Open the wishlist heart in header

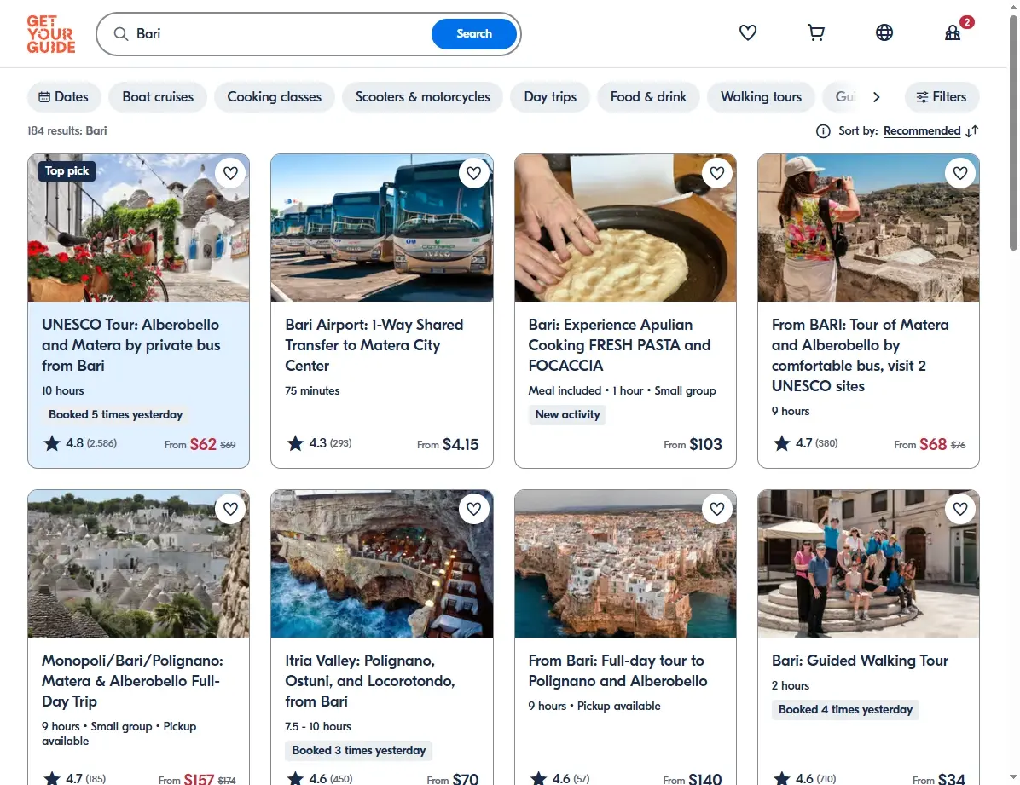coord(747,32)
